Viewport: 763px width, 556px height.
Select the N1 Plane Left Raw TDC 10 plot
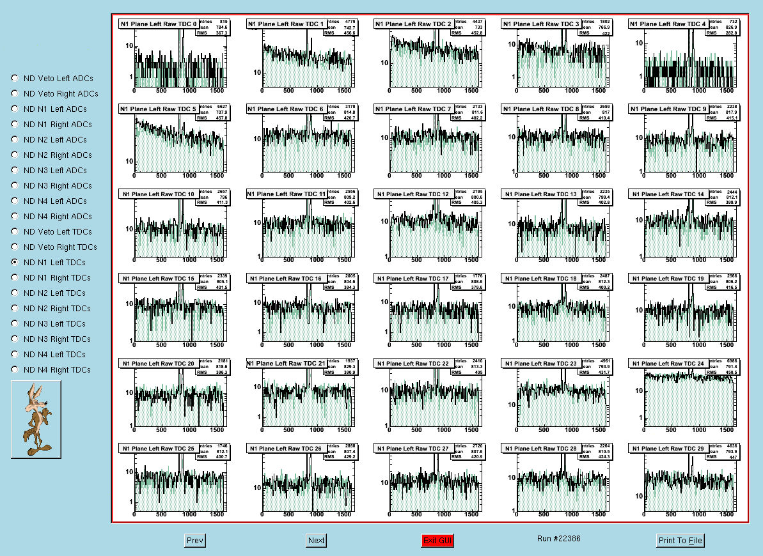point(174,226)
